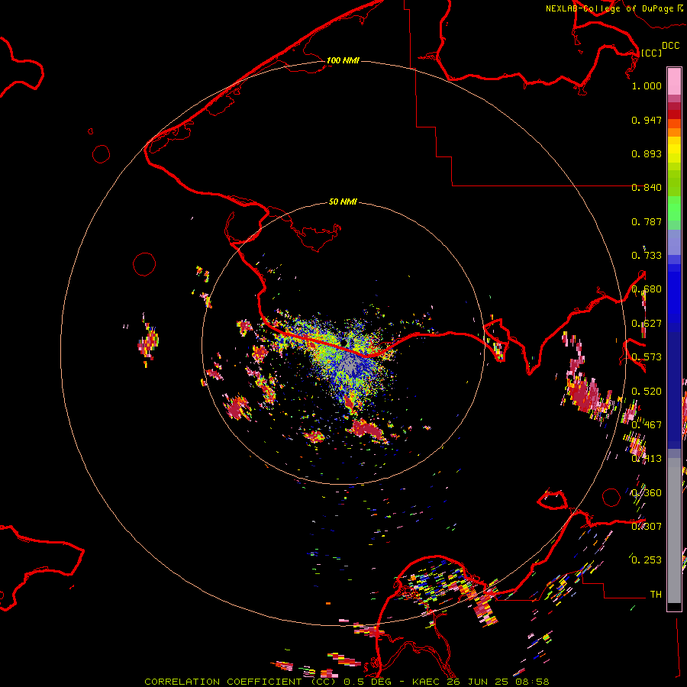
Task: Select the 0.840 scale value
Action: coord(647,188)
